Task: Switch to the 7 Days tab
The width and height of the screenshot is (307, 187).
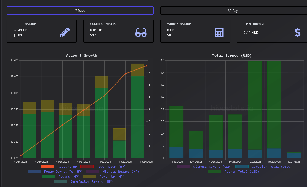Action: coord(80,10)
